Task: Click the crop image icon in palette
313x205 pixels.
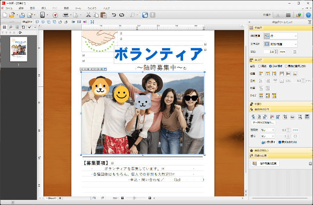Action: (285, 117)
